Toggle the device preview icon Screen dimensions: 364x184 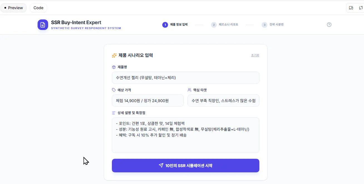coord(351,8)
